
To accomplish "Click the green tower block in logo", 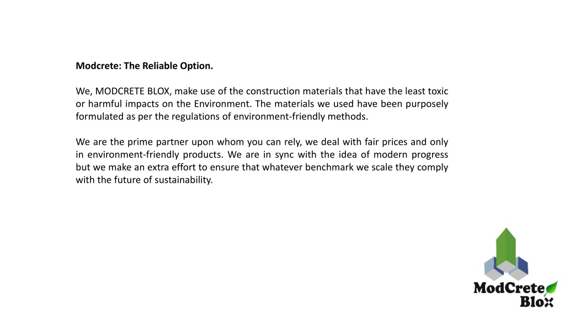I will click(506, 247).
